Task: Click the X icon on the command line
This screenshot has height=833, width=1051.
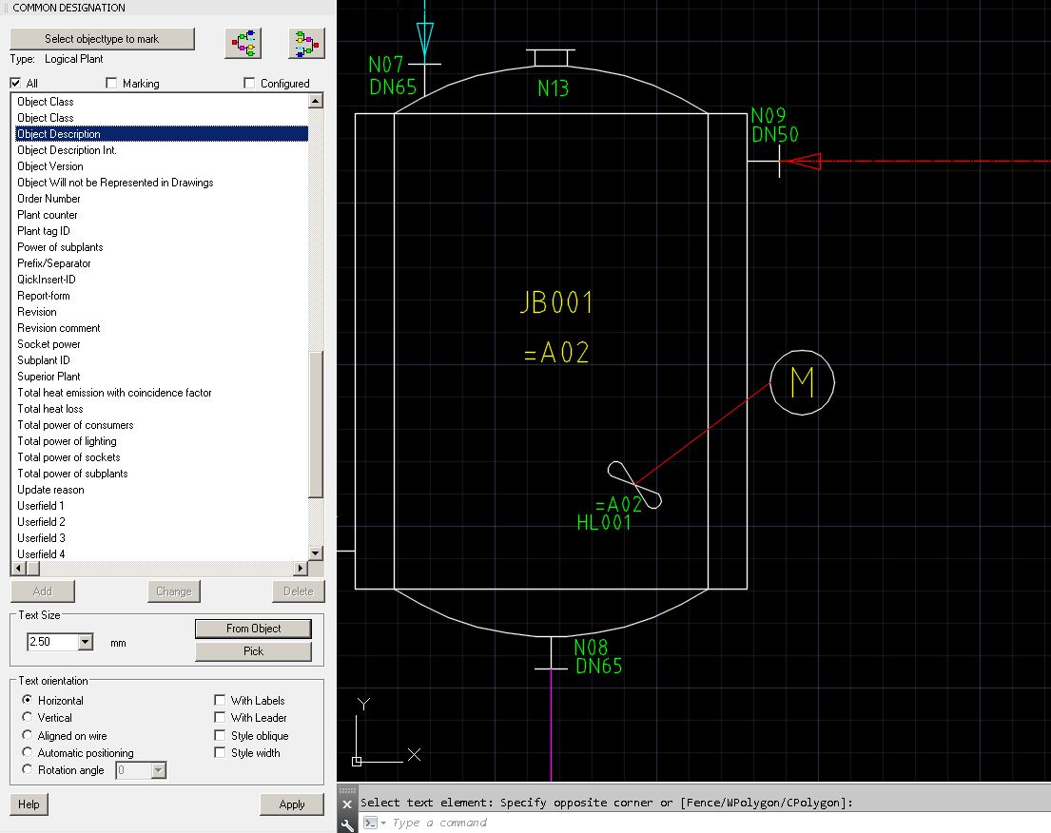Action: pyautogui.click(x=346, y=802)
